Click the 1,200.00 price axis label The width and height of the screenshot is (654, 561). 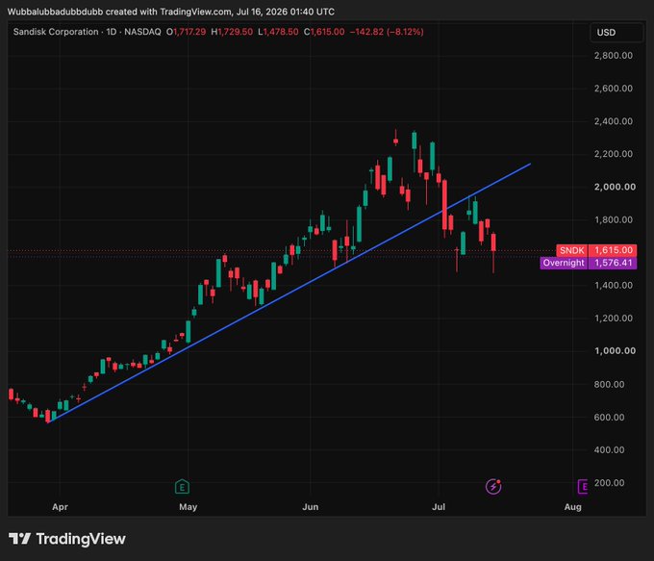point(614,319)
